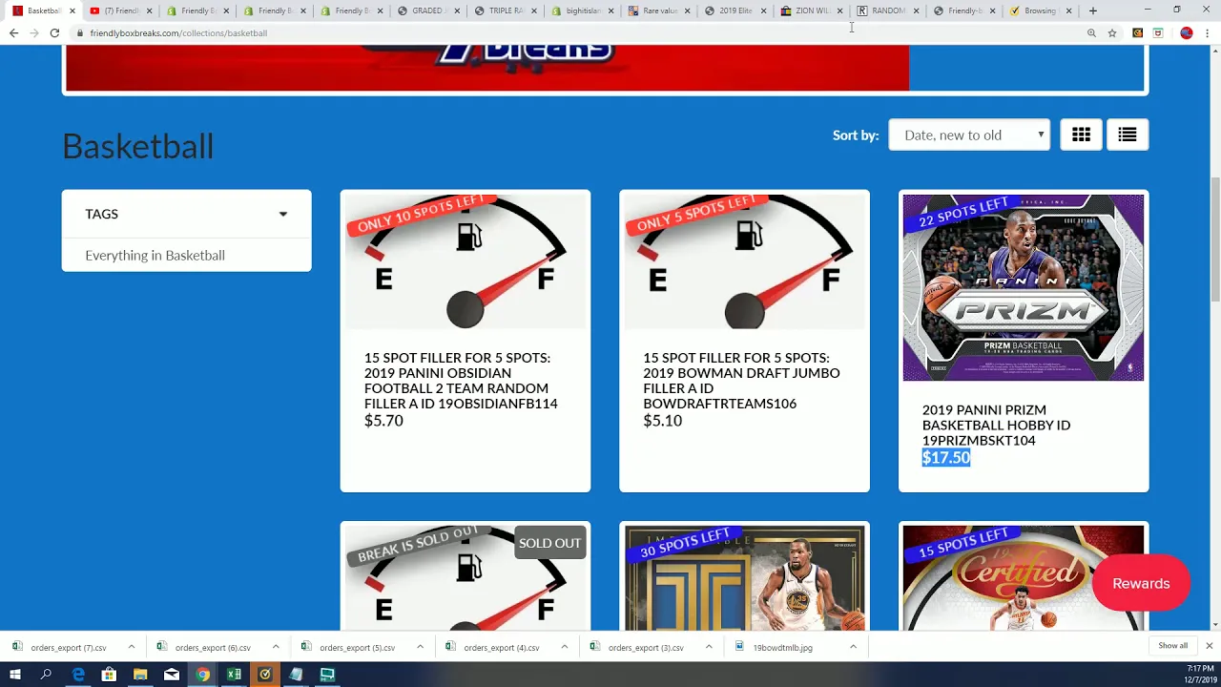This screenshot has height=687, width=1221.
Task: Click the $5.70 price
Action: (x=383, y=421)
